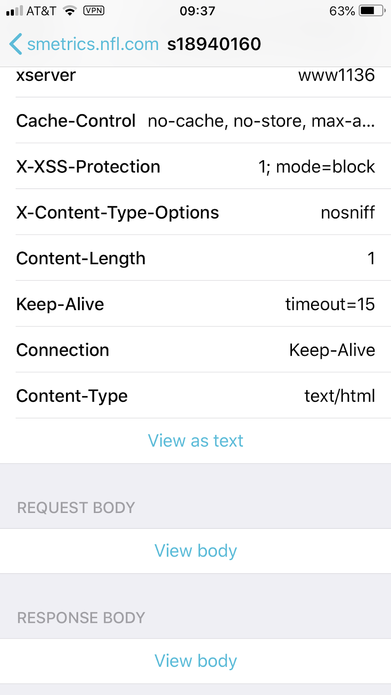Tap the cellular signal bars

(15, 10)
